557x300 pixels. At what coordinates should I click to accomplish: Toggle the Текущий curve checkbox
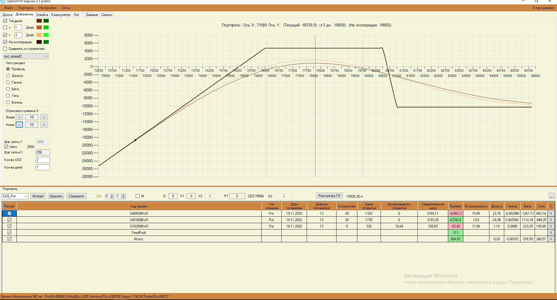pos(5,21)
